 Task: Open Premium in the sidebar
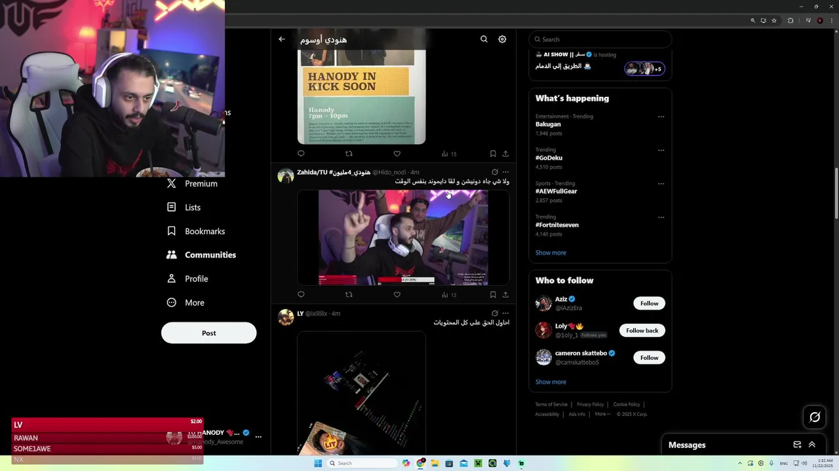pos(192,184)
